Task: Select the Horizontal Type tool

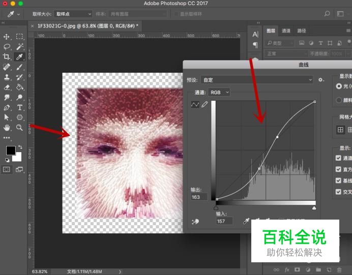Action: tap(20, 107)
